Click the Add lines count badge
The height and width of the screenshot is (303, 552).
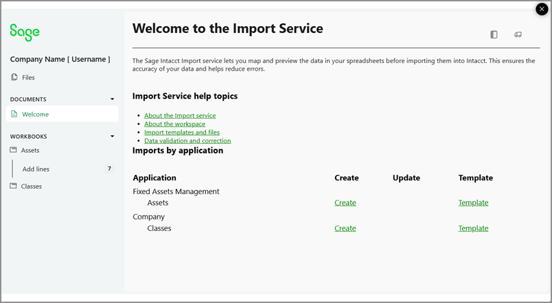(x=108, y=169)
